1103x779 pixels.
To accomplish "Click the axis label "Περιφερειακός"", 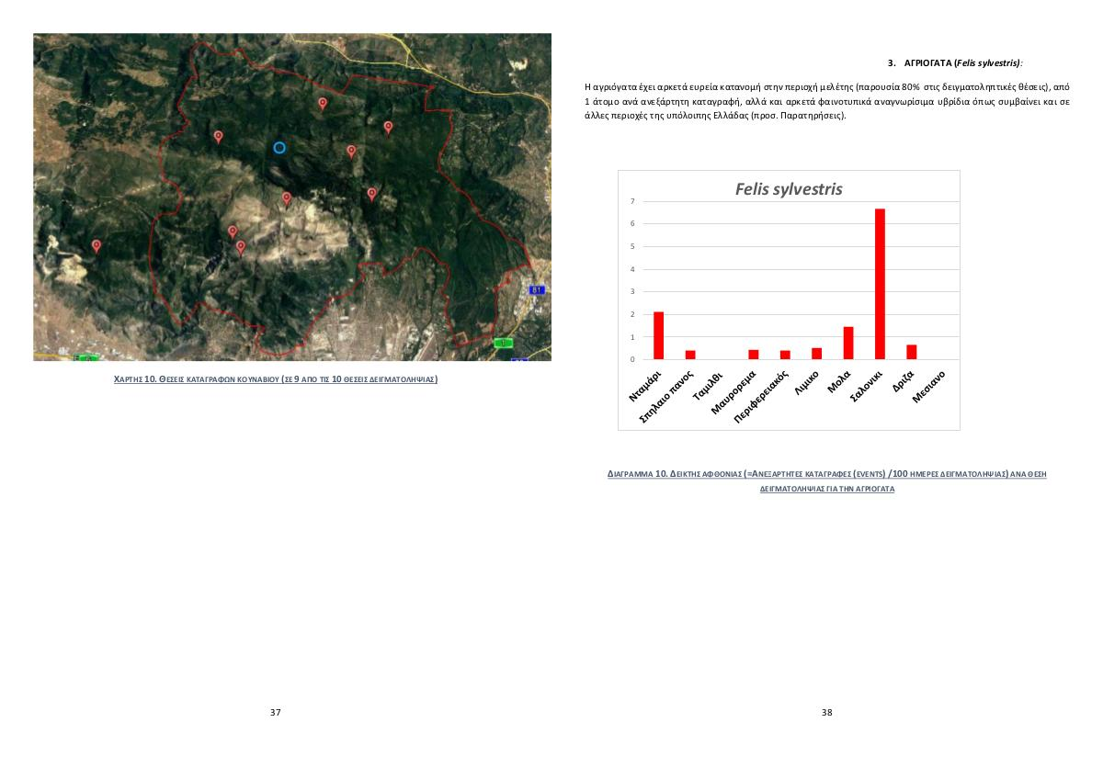I will point(762,398).
